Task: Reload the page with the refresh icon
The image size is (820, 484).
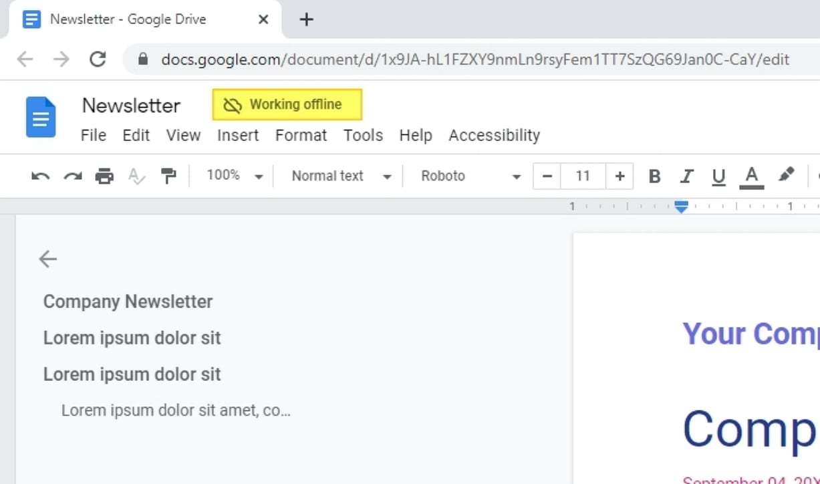Action: pyautogui.click(x=98, y=59)
